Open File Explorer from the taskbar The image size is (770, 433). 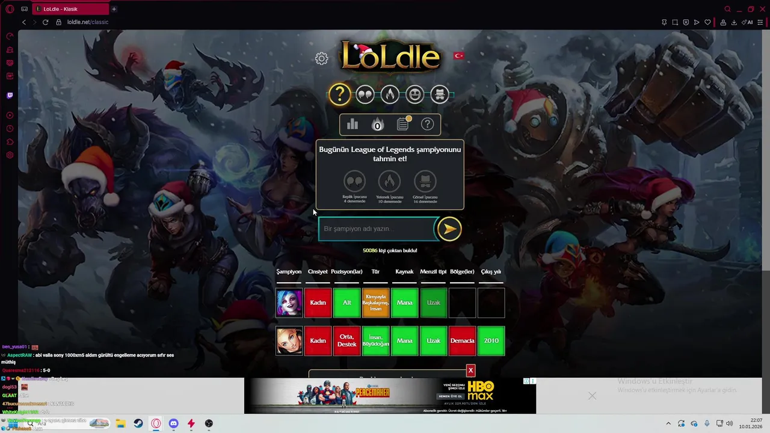120,423
